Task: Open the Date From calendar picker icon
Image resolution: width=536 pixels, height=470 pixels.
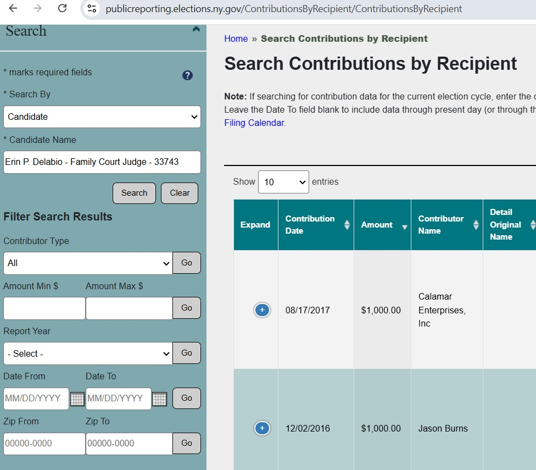Action: tap(77, 399)
